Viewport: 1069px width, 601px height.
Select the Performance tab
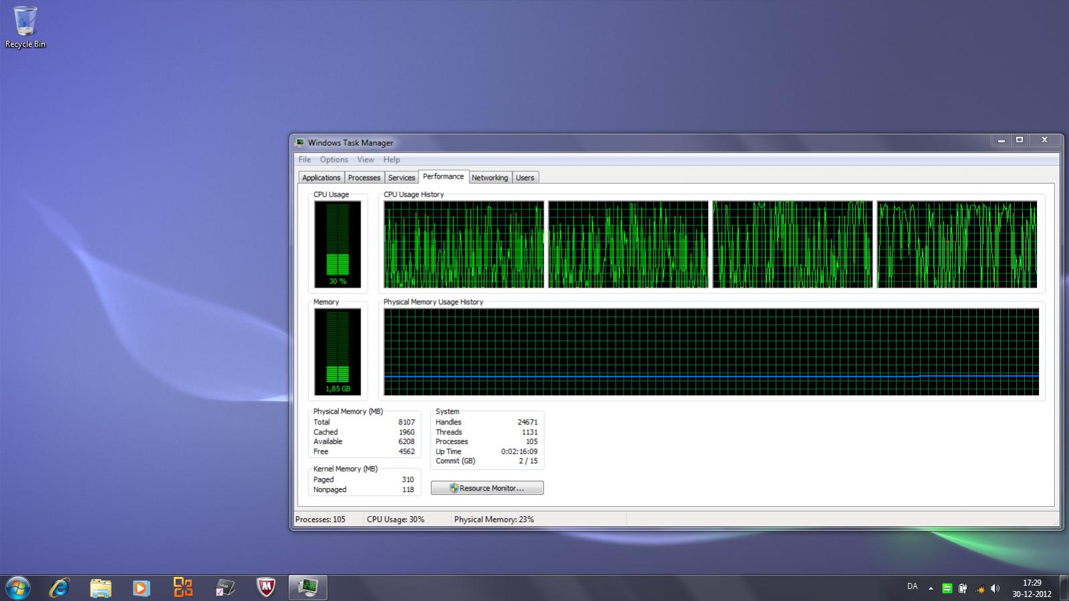[x=443, y=176]
